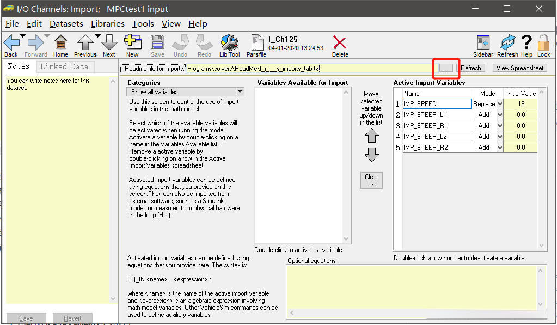557x325 pixels.
Task: Open the Tools menu
Action: (143, 24)
